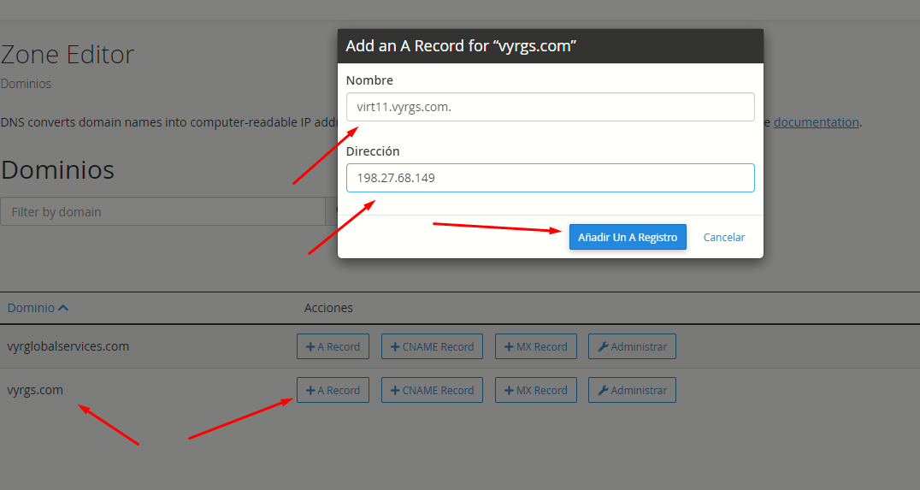This screenshot has width=920, height=490.
Task: Cancel the Add A Record dialog
Action: [723, 237]
